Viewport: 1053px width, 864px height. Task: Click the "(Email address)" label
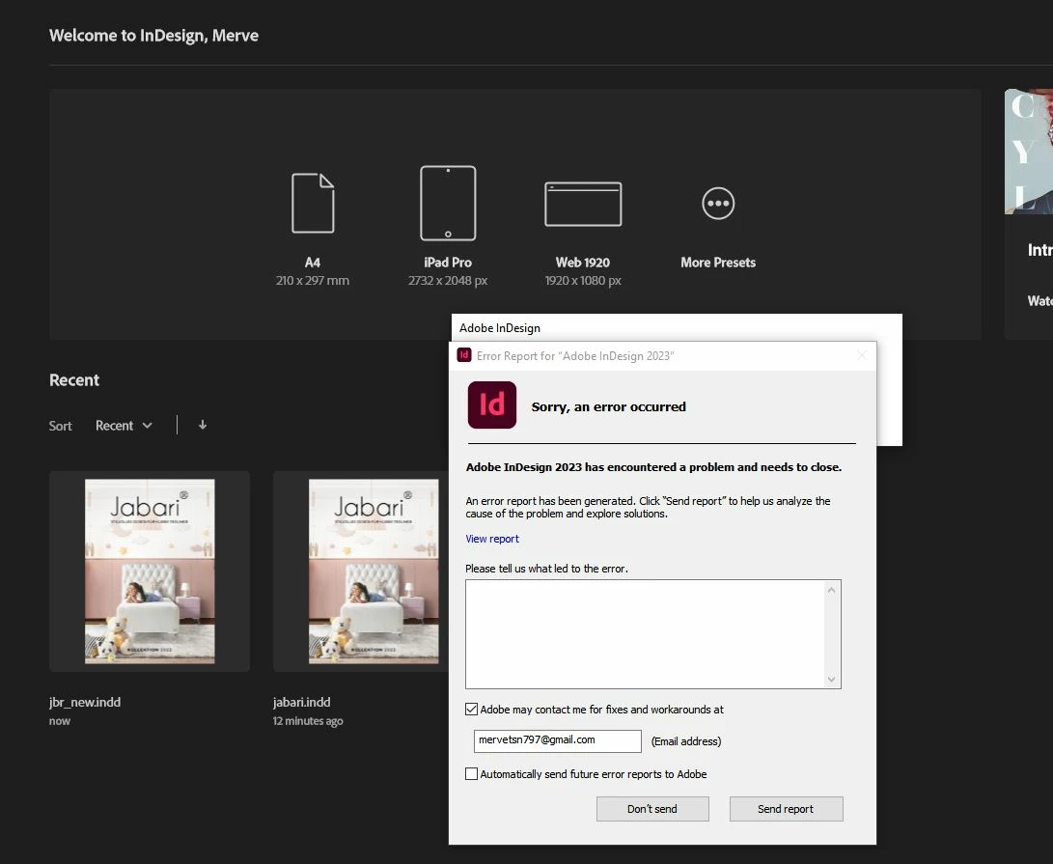pos(686,741)
